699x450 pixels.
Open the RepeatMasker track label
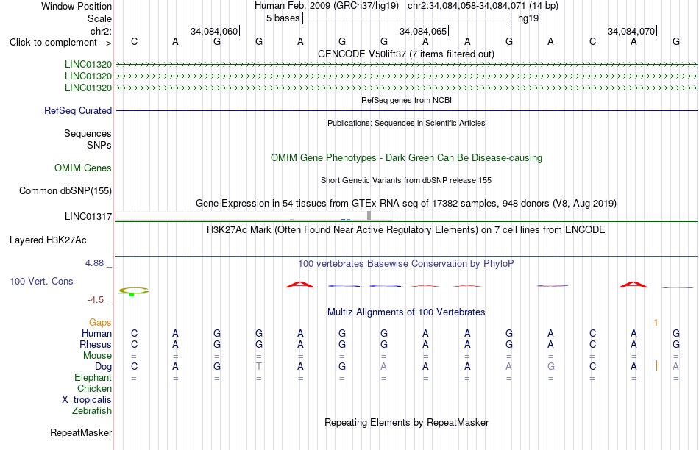pos(81,432)
